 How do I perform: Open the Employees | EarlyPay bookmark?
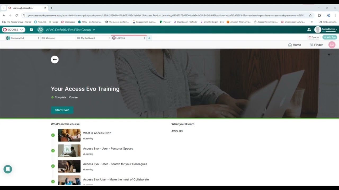click(293, 22)
